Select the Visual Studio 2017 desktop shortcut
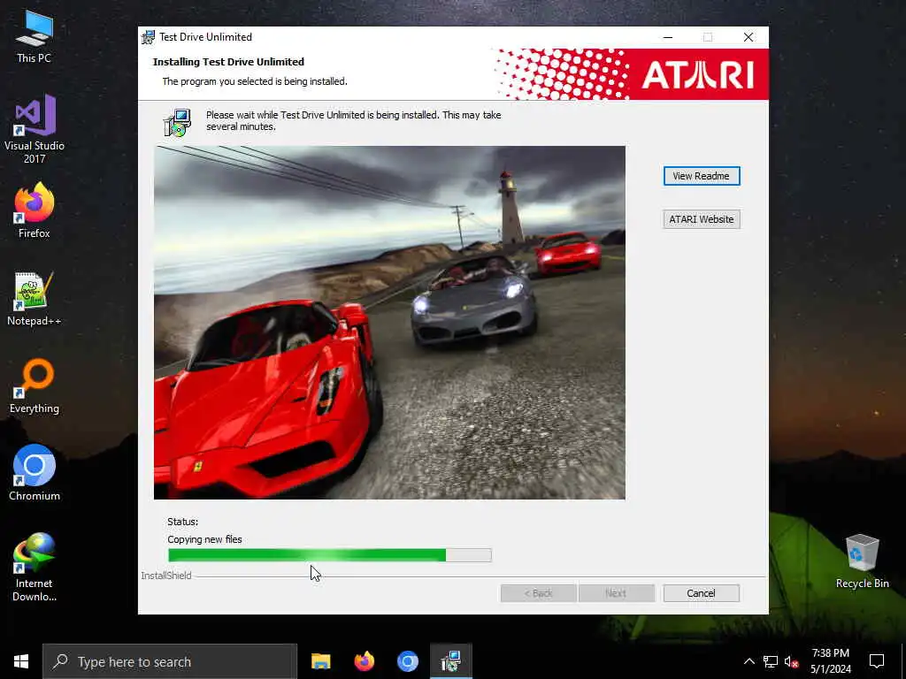This screenshot has height=679, width=906. tap(35, 129)
